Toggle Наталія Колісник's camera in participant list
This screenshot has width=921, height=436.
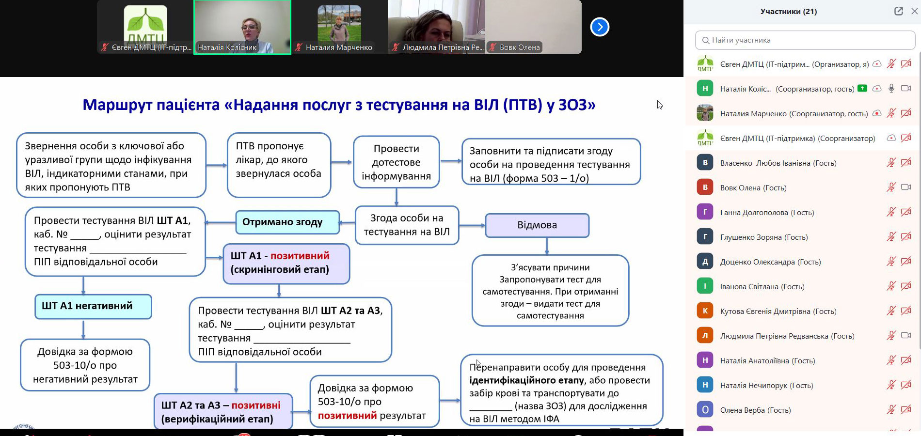905,88
